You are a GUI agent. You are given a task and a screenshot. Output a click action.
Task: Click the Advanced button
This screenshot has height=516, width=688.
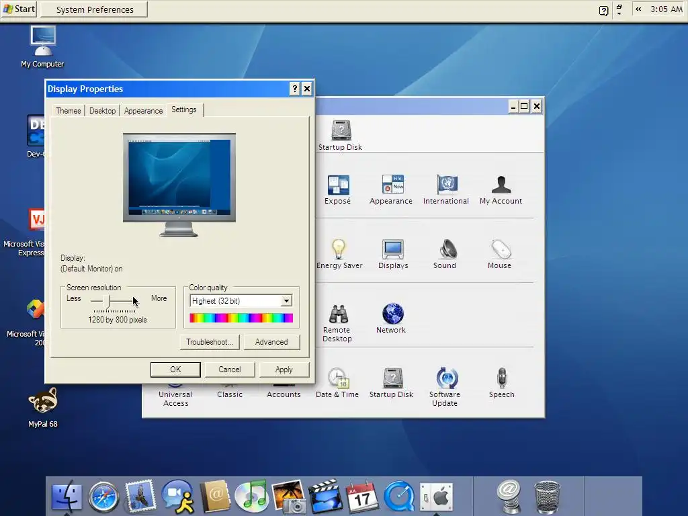coord(271,342)
